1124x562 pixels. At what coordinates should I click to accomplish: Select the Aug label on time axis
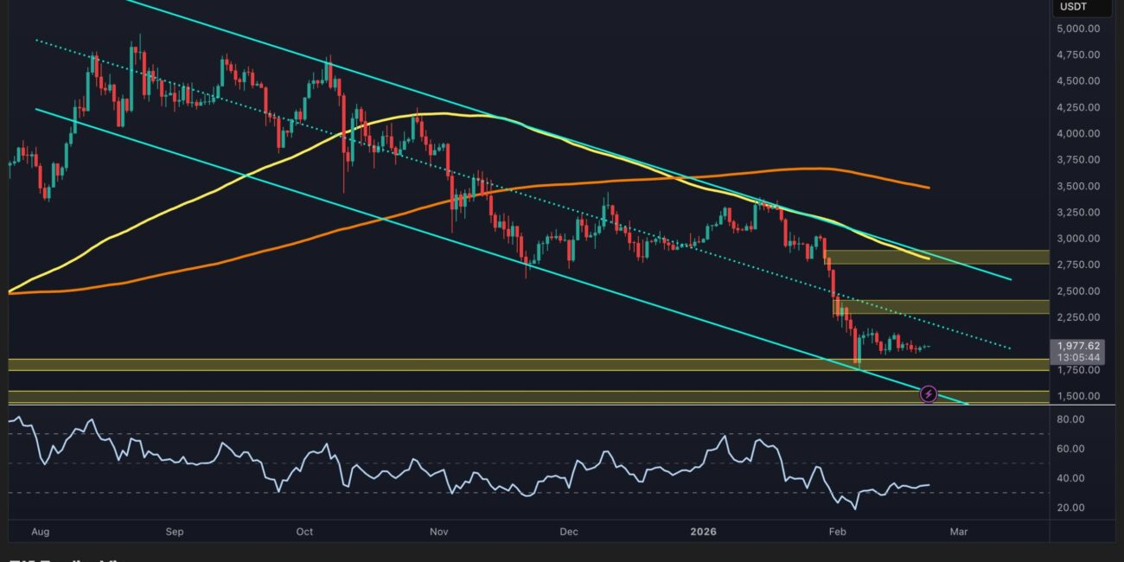click(x=40, y=533)
